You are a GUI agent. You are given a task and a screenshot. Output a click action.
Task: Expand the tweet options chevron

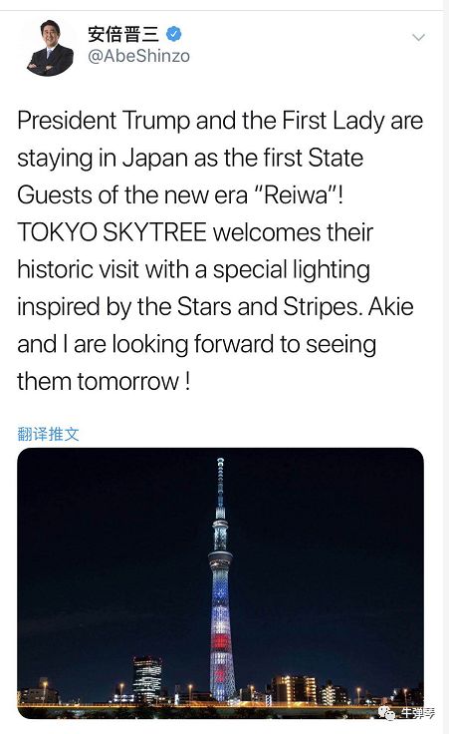tap(418, 38)
